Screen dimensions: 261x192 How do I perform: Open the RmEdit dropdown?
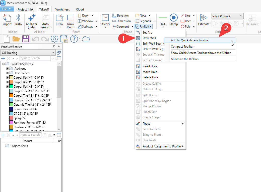pos(144,26)
